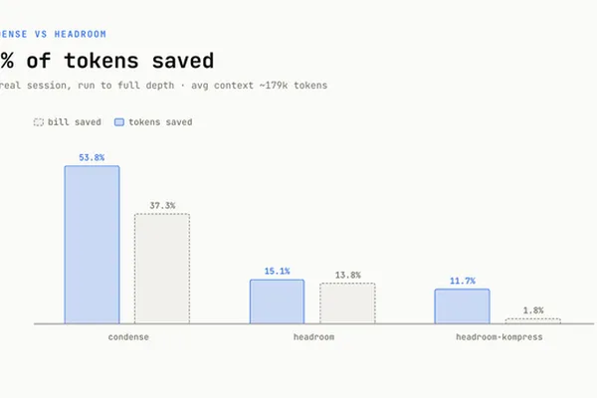Click the 15.1% value label
The width and height of the screenshot is (597, 398).
click(278, 272)
